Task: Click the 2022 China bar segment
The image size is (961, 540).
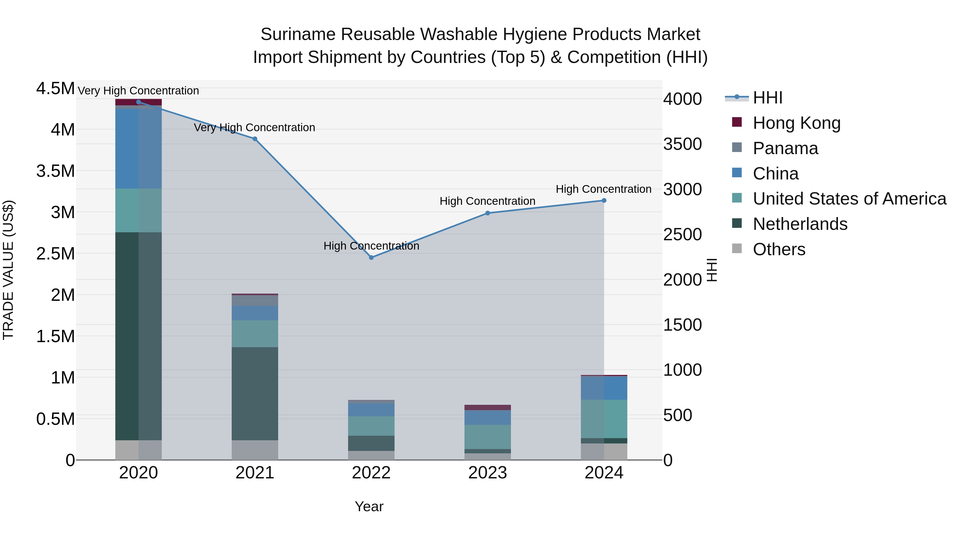Action: click(x=371, y=410)
